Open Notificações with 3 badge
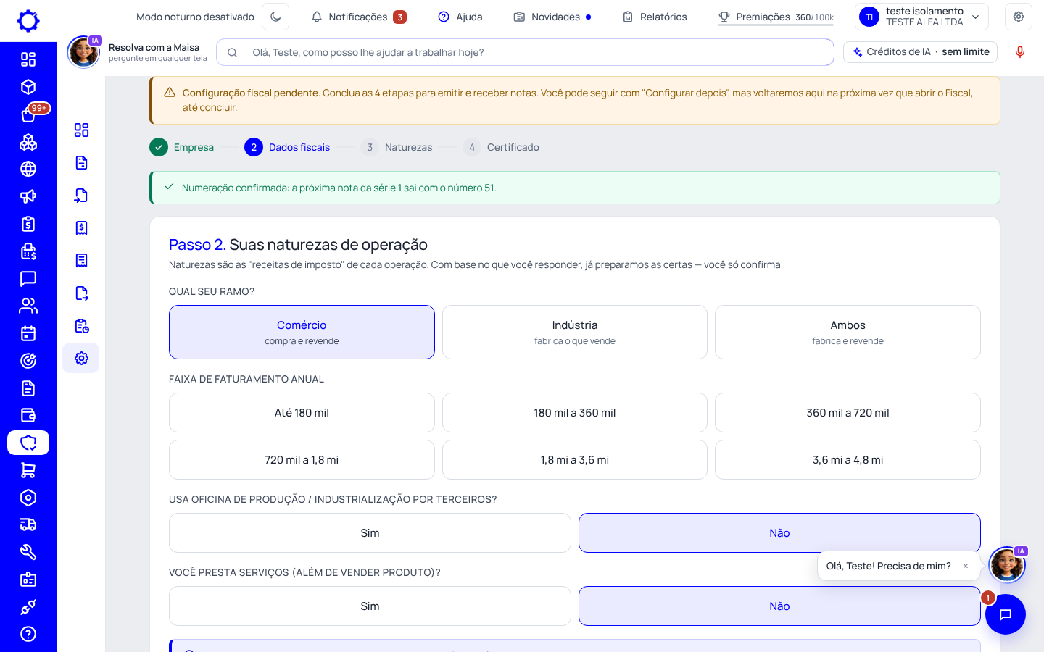The height and width of the screenshot is (652, 1044). pyautogui.click(x=358, y=17)
